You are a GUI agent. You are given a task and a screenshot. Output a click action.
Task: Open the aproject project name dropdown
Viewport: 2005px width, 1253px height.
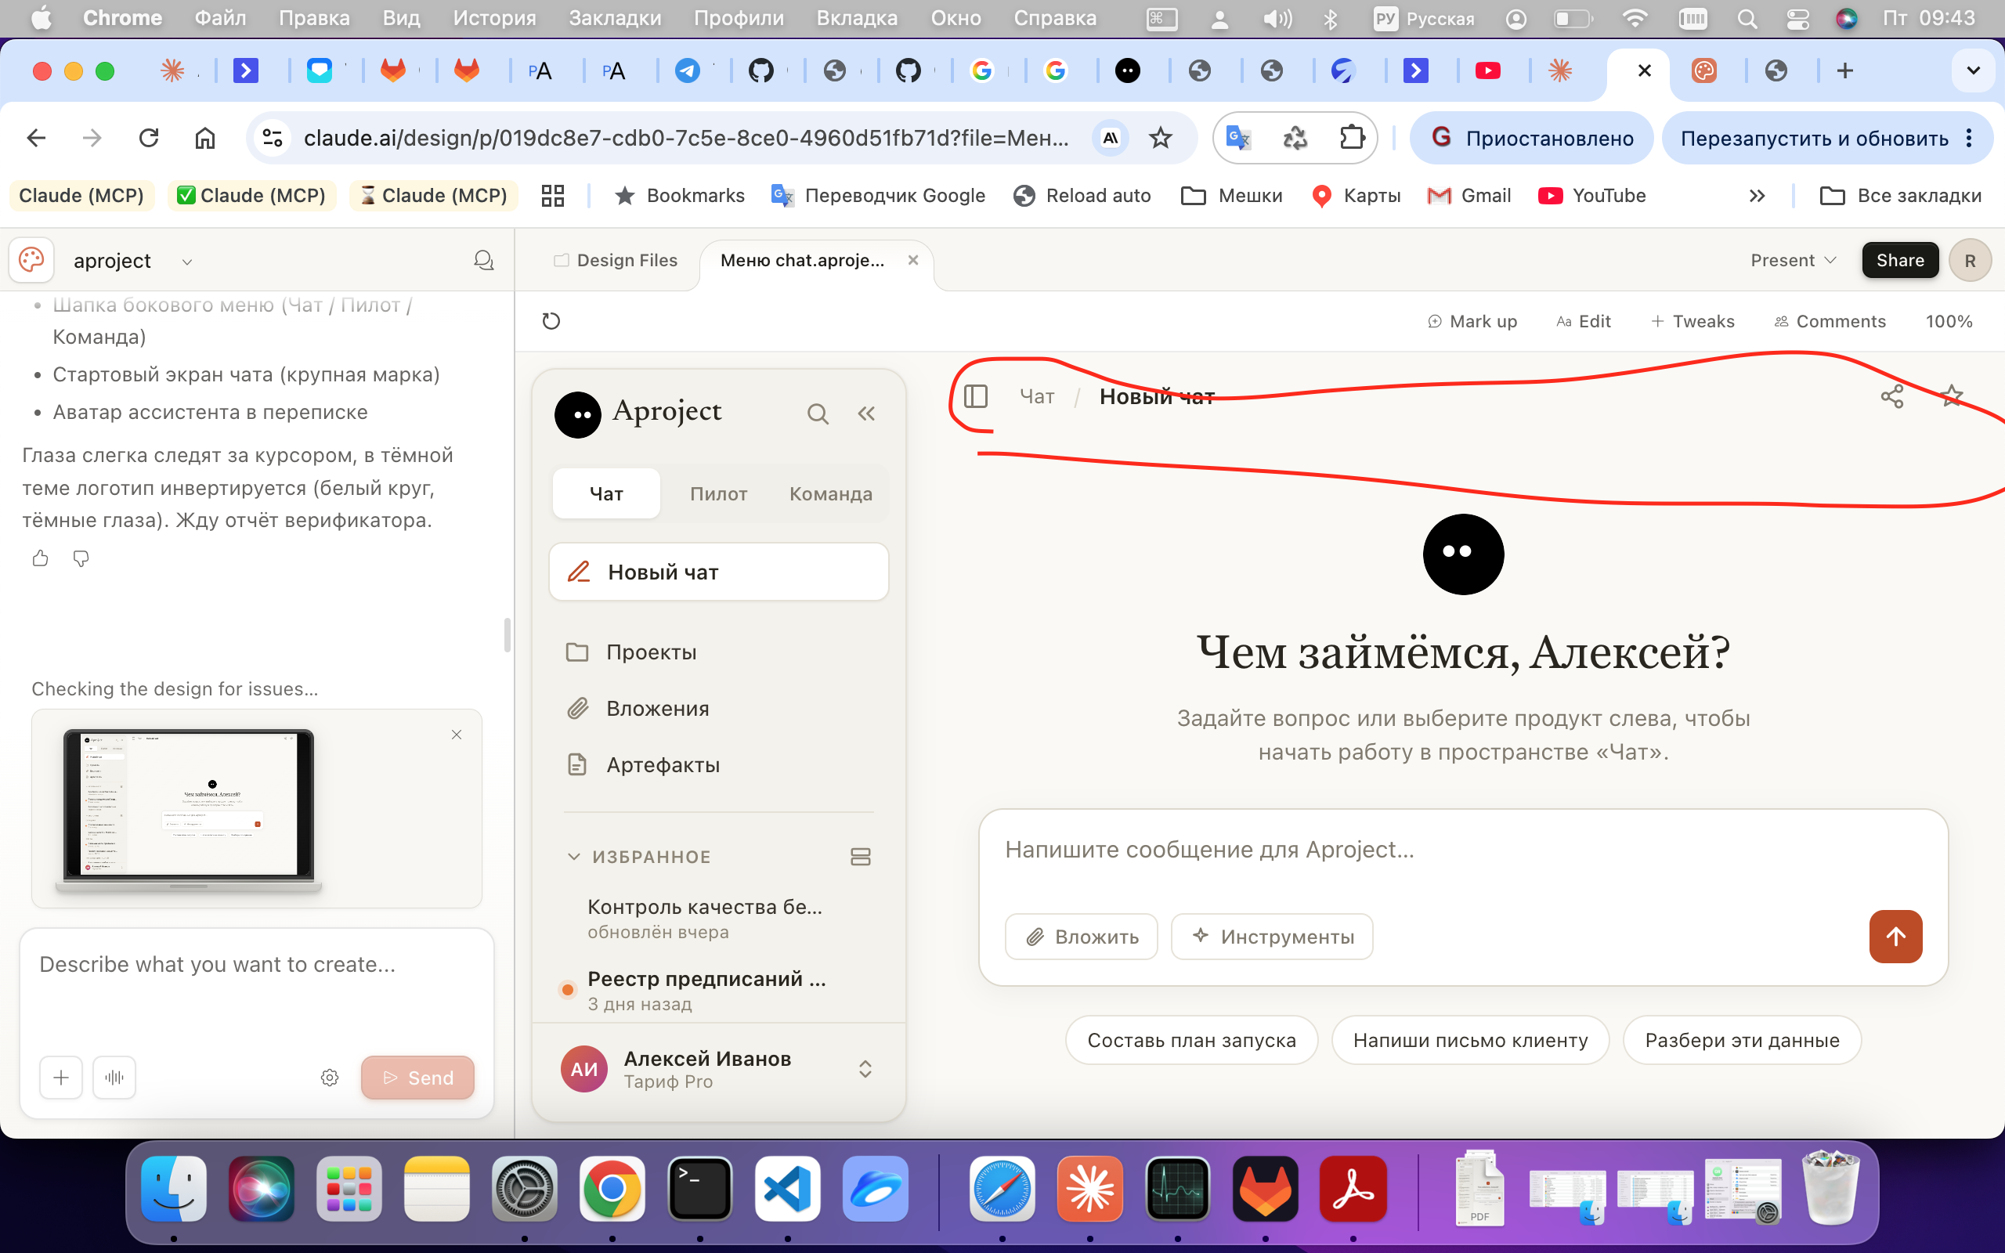point(132,261)
